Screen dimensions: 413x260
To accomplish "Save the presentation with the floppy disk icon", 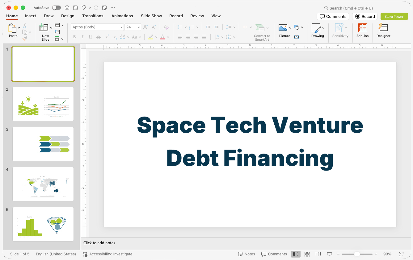I will pos(75,8).
